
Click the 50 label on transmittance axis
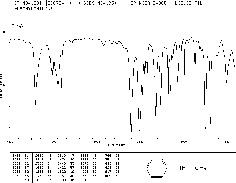(5, 85)
